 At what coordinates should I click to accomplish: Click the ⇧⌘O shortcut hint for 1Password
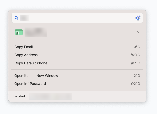click(135, 84)
